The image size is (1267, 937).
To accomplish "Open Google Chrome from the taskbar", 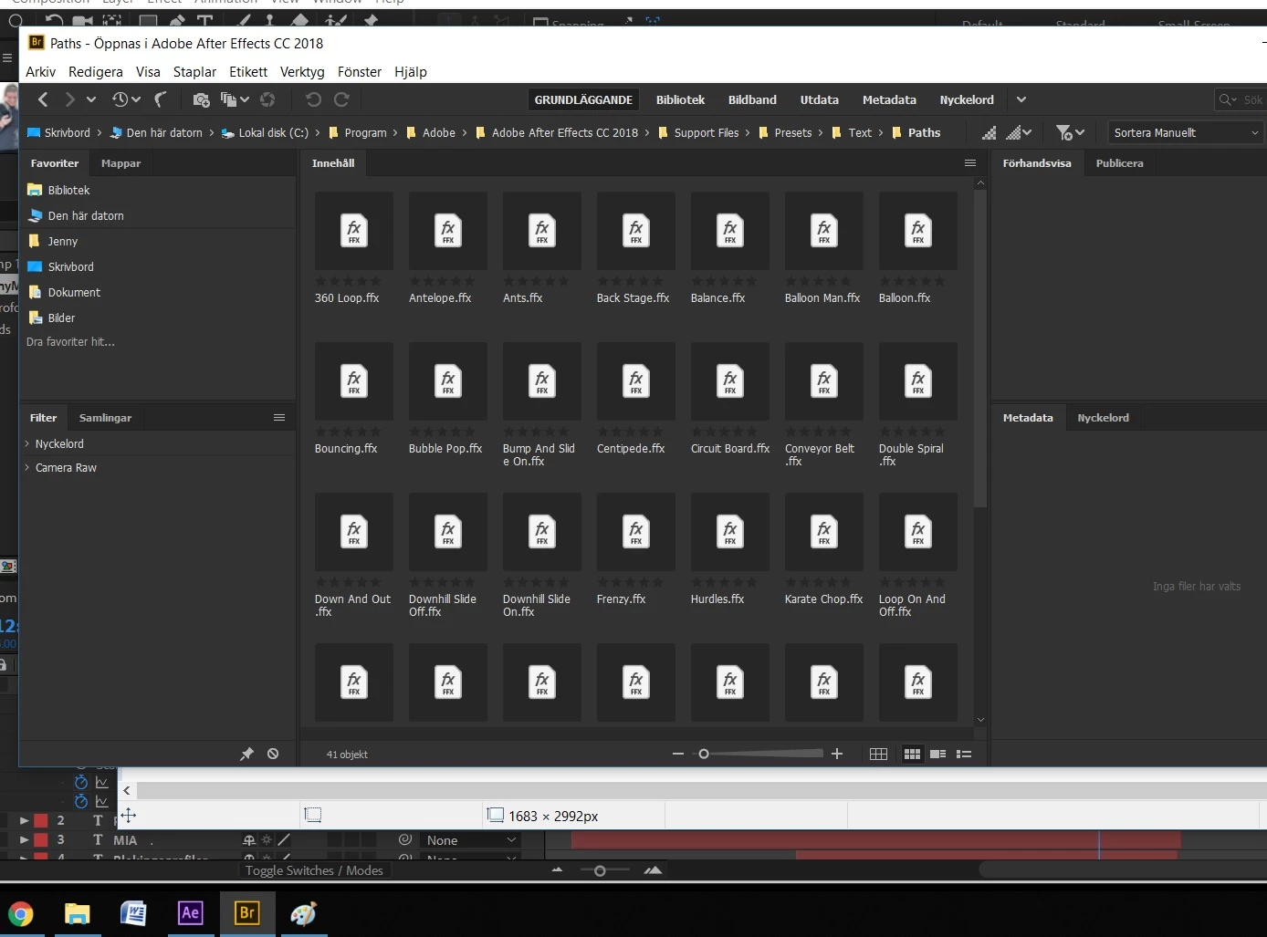I will [21, 912].
